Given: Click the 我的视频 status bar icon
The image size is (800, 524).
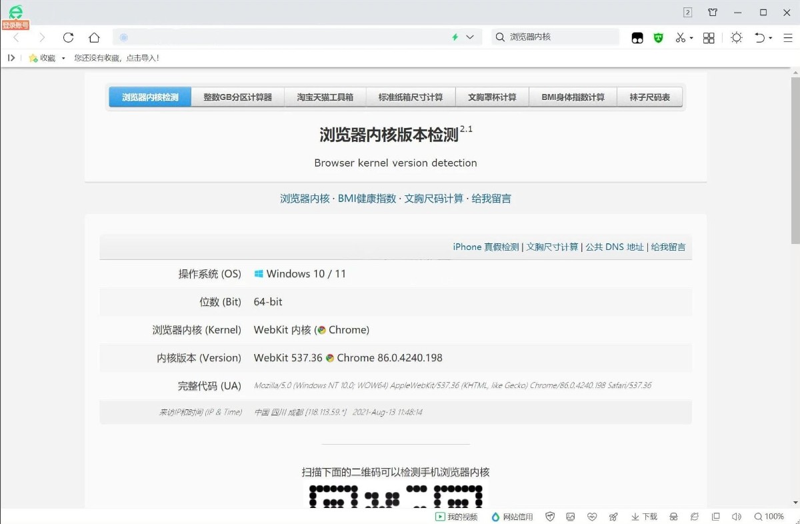Looking at the screenshot, I should click(x=457, y=517).
